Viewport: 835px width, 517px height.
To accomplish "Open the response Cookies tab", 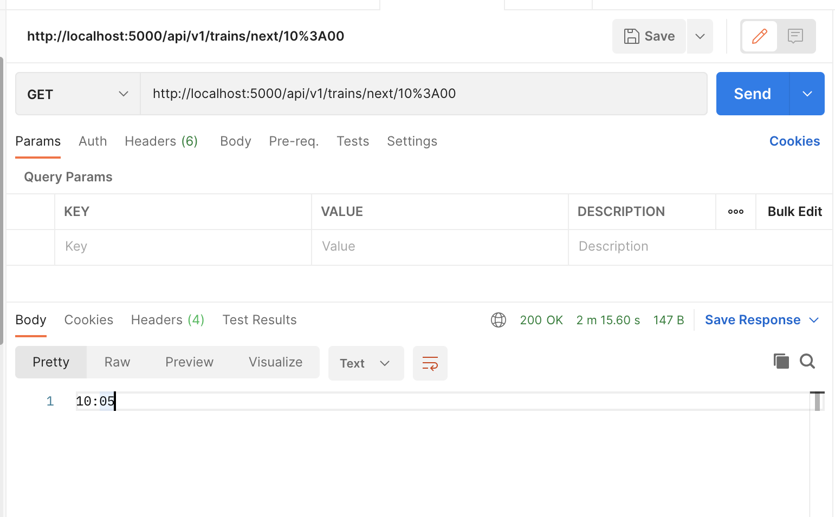I will pyautogui.click(x=89, y=320).
